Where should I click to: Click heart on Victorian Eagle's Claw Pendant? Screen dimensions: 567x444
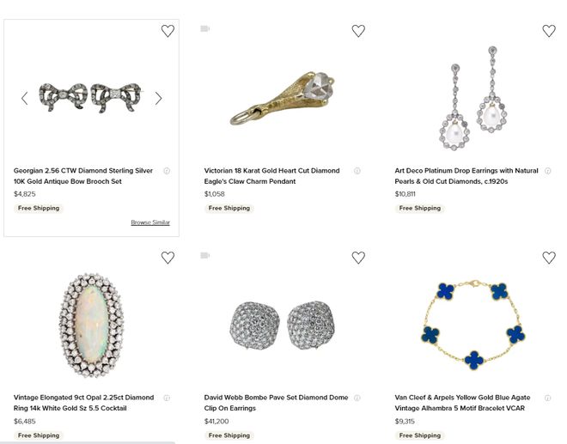pyautogui.click(x=358, y=31)
